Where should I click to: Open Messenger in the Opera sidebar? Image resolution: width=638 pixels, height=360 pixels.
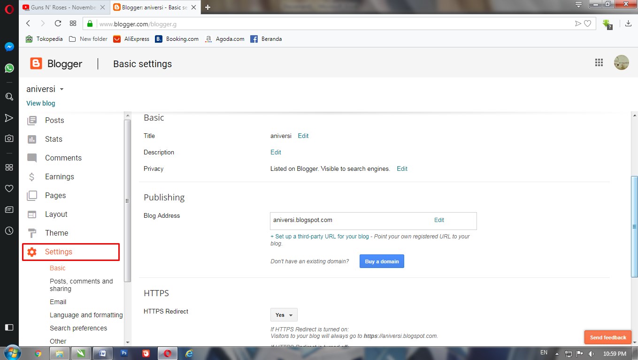9,47
